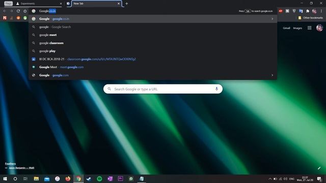Click the address bar text Google.co.in
The width and height of the screenshot is (326, 183).
(47, 11)
